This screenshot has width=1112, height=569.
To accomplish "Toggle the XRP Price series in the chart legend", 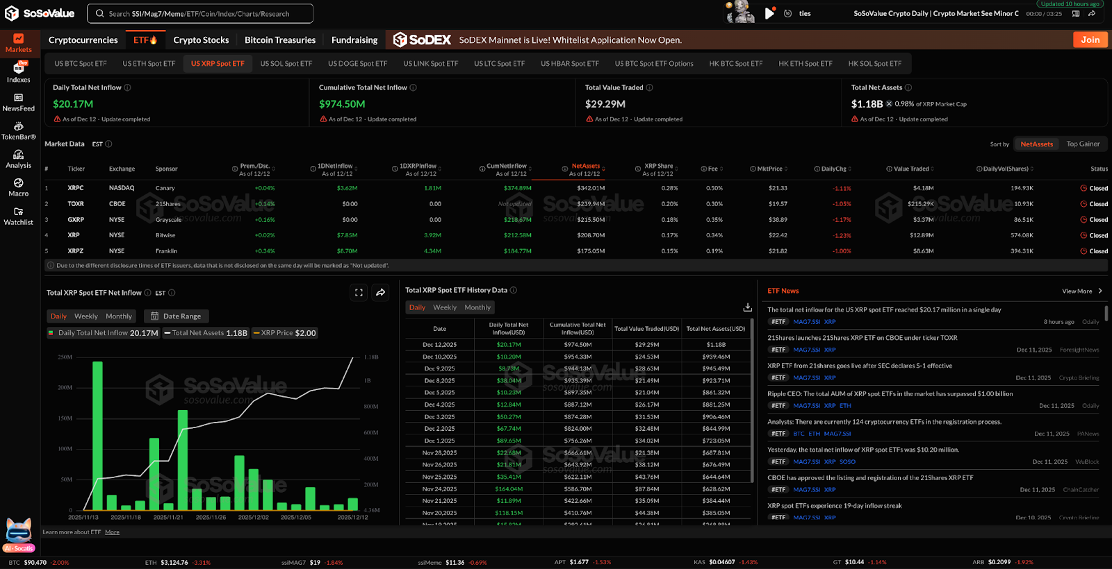I will [284, 333].
